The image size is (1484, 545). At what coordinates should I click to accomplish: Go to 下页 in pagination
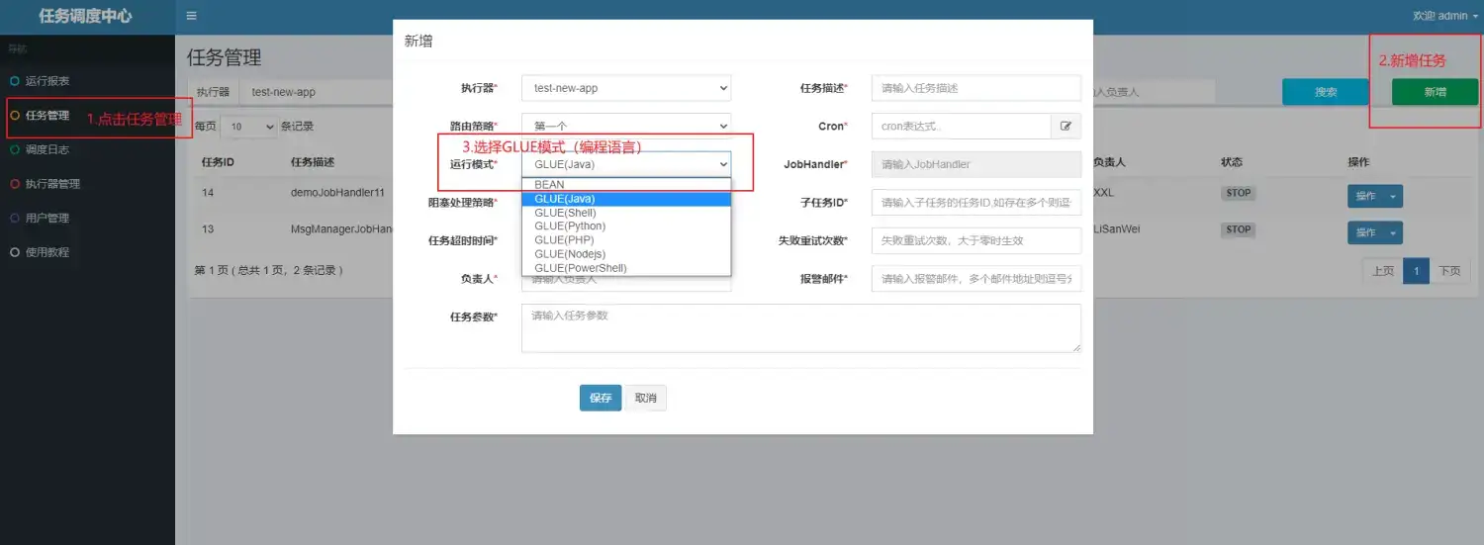pyautogui.click(x=1449, y=271)
